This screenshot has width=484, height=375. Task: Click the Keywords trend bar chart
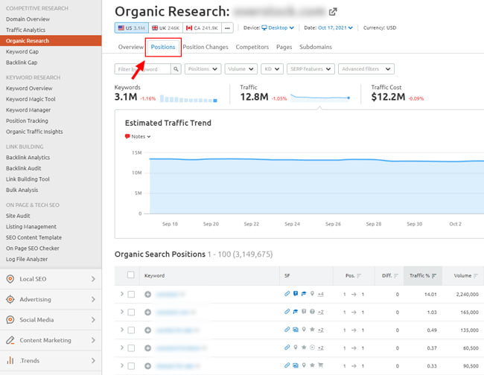188,99
